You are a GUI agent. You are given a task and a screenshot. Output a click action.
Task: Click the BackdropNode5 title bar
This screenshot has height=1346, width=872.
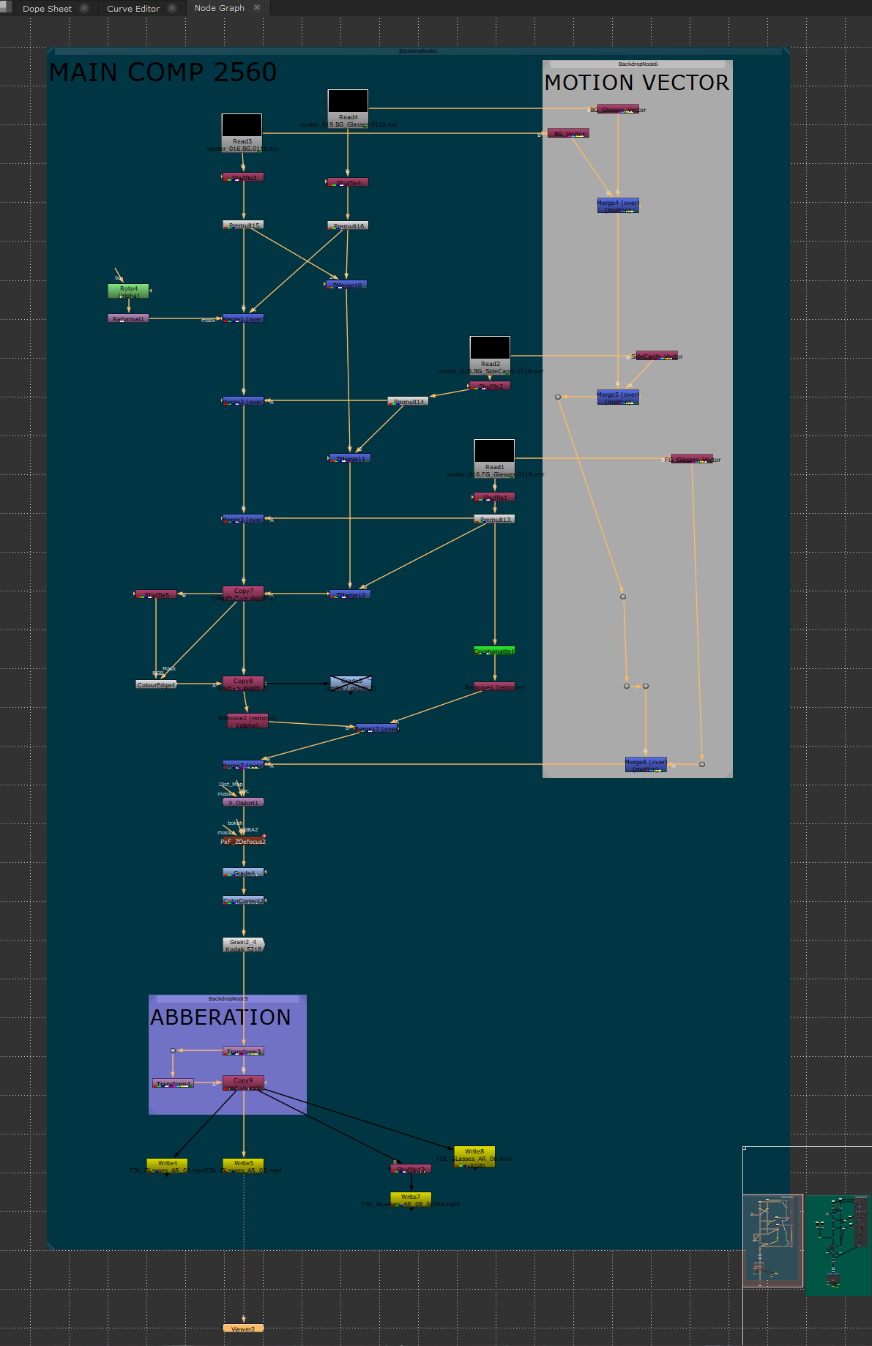[228, 998]
